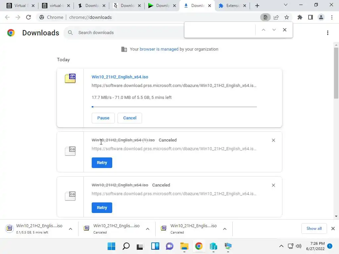The width and height of the screenshot is (339, 254).
Task: Open File Explorer from the taskbar
Action: point(184,246)
